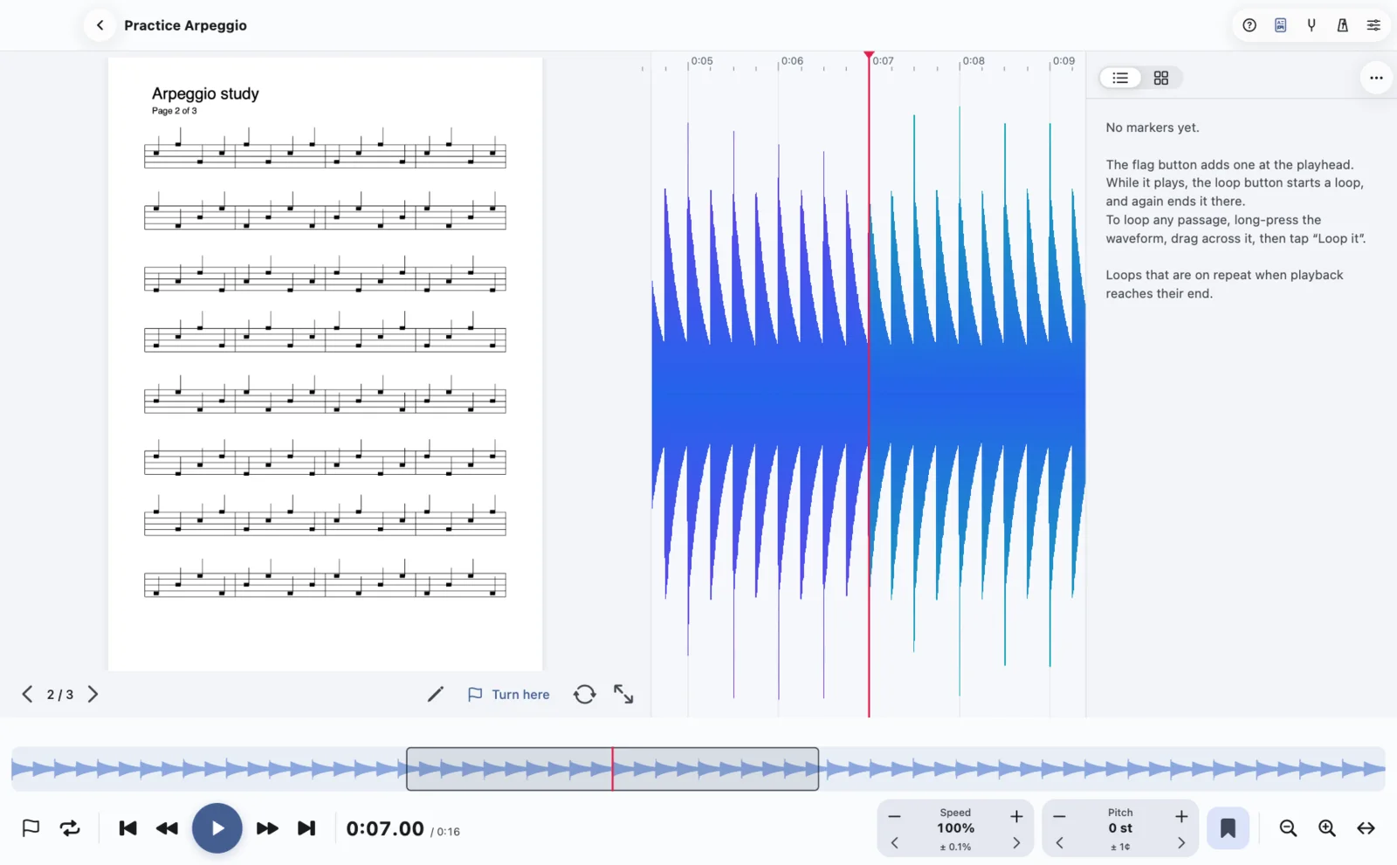Click the 2 / 3 page indicator

click(x=60, y=695)
